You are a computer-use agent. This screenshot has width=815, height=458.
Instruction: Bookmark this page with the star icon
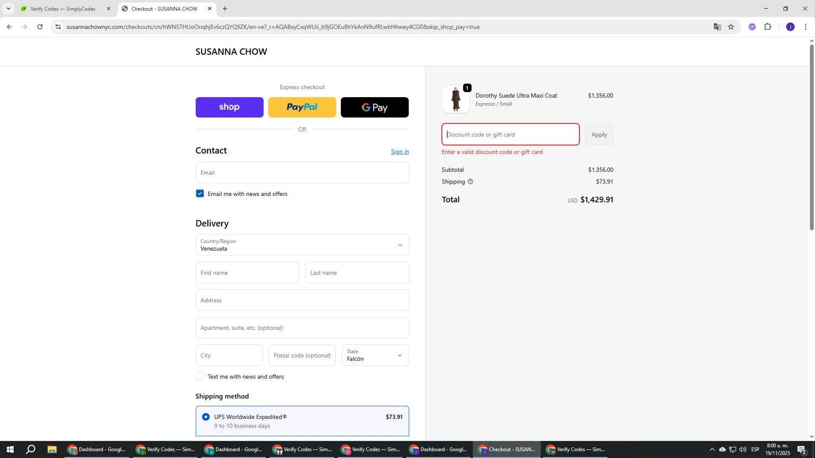[x=731, y=27]
